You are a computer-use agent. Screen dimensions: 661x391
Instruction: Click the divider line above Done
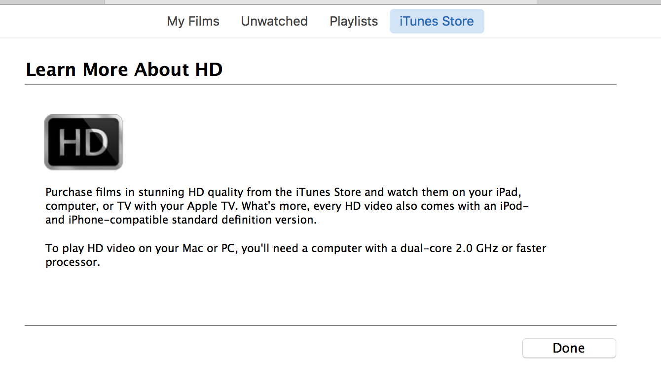point(321,326)
